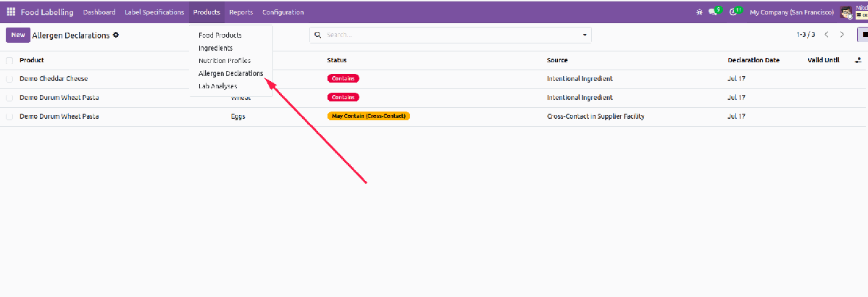Open the optional columns settings icon
The image size is (868, 297).
click(x=858, y=60)
